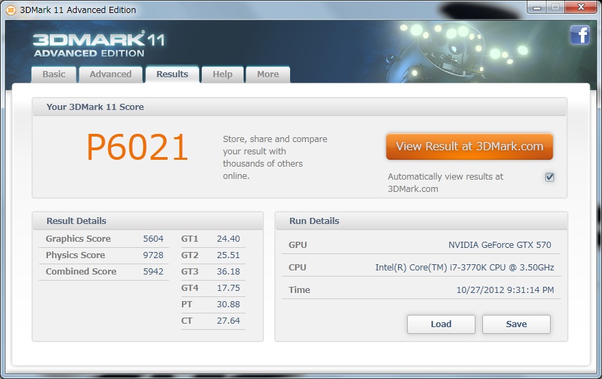Close the 3DMark 11 window

(581, 8)
